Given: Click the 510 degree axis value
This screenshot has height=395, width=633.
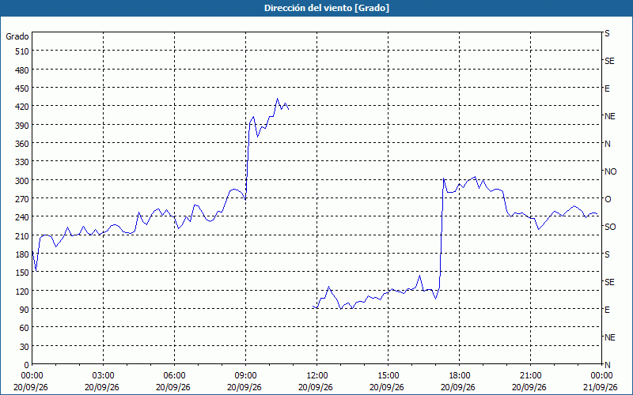Looking at the screenshot, I should pyautogui.click(x=22, y=51).
